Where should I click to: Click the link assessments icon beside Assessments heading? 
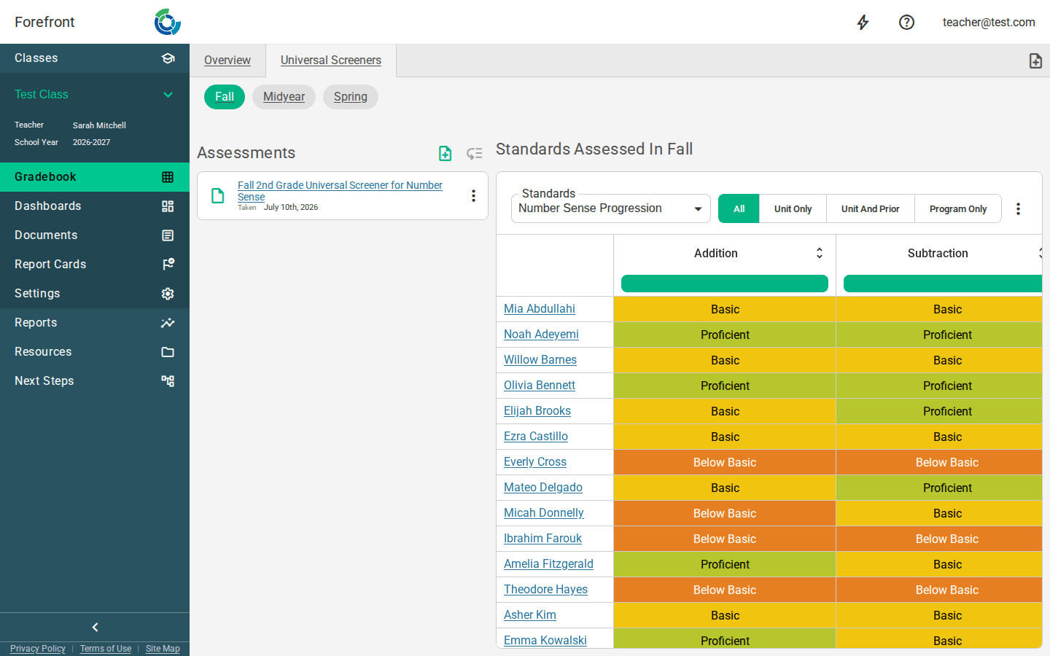[x=475, y=153]
